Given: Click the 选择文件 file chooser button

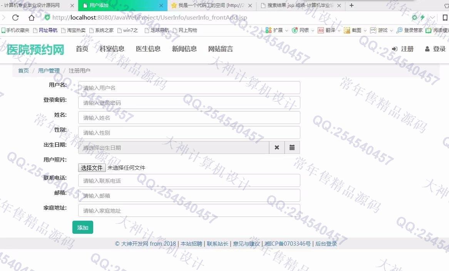Looking at the screenshot, I should [92, 168].
